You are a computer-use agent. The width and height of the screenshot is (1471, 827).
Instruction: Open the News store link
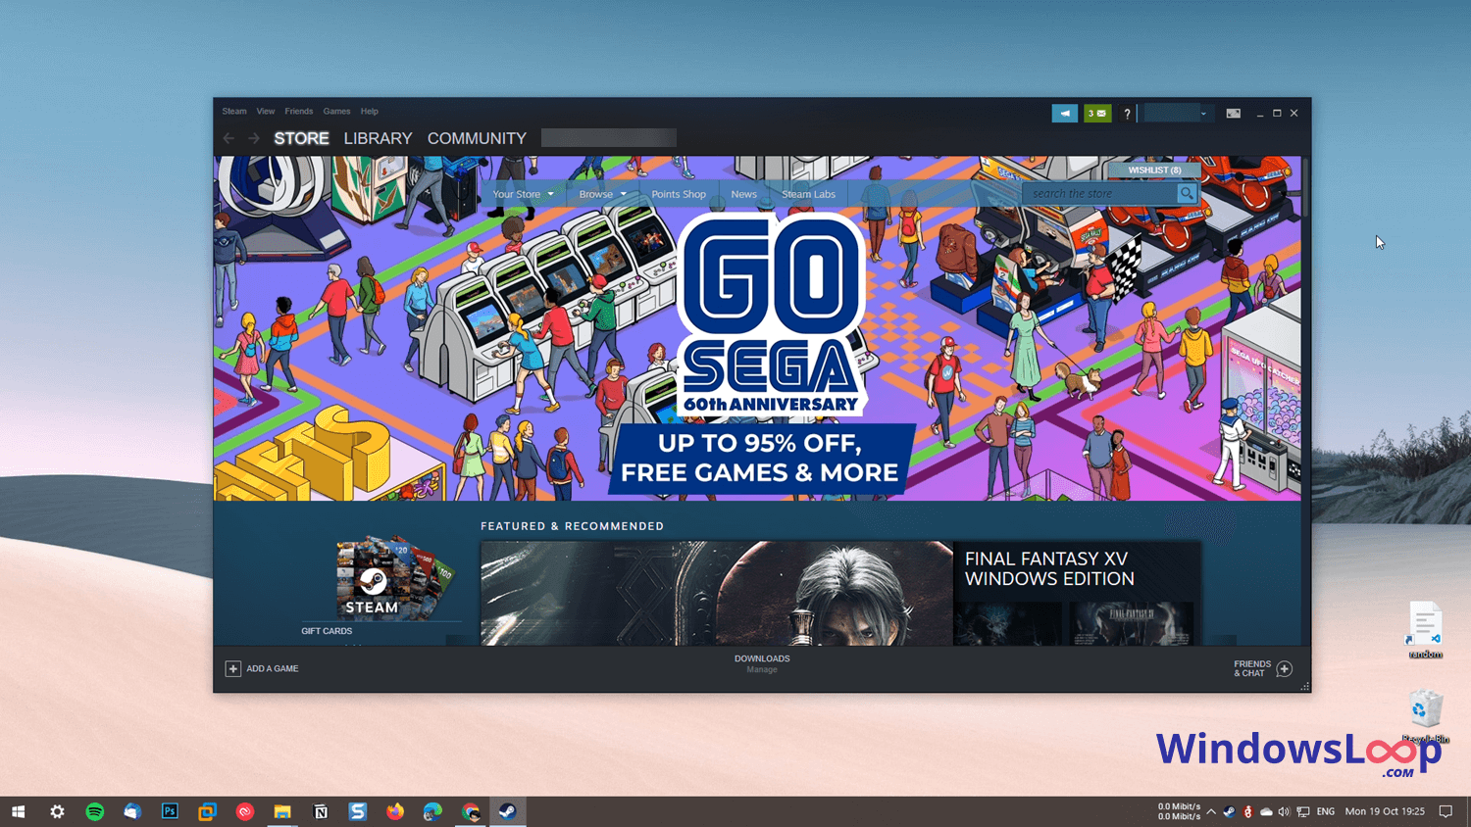pyautogui.click(x=744, y=194)
